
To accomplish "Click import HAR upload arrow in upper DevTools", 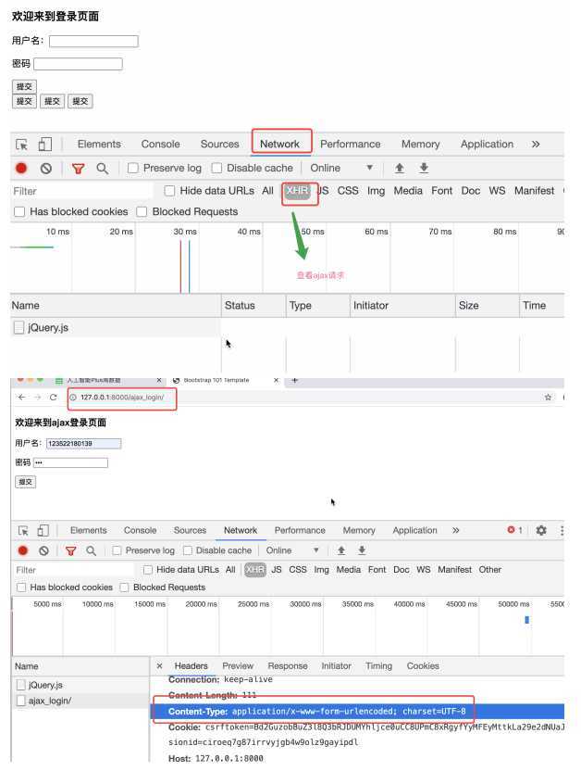I will click(400, 168).
